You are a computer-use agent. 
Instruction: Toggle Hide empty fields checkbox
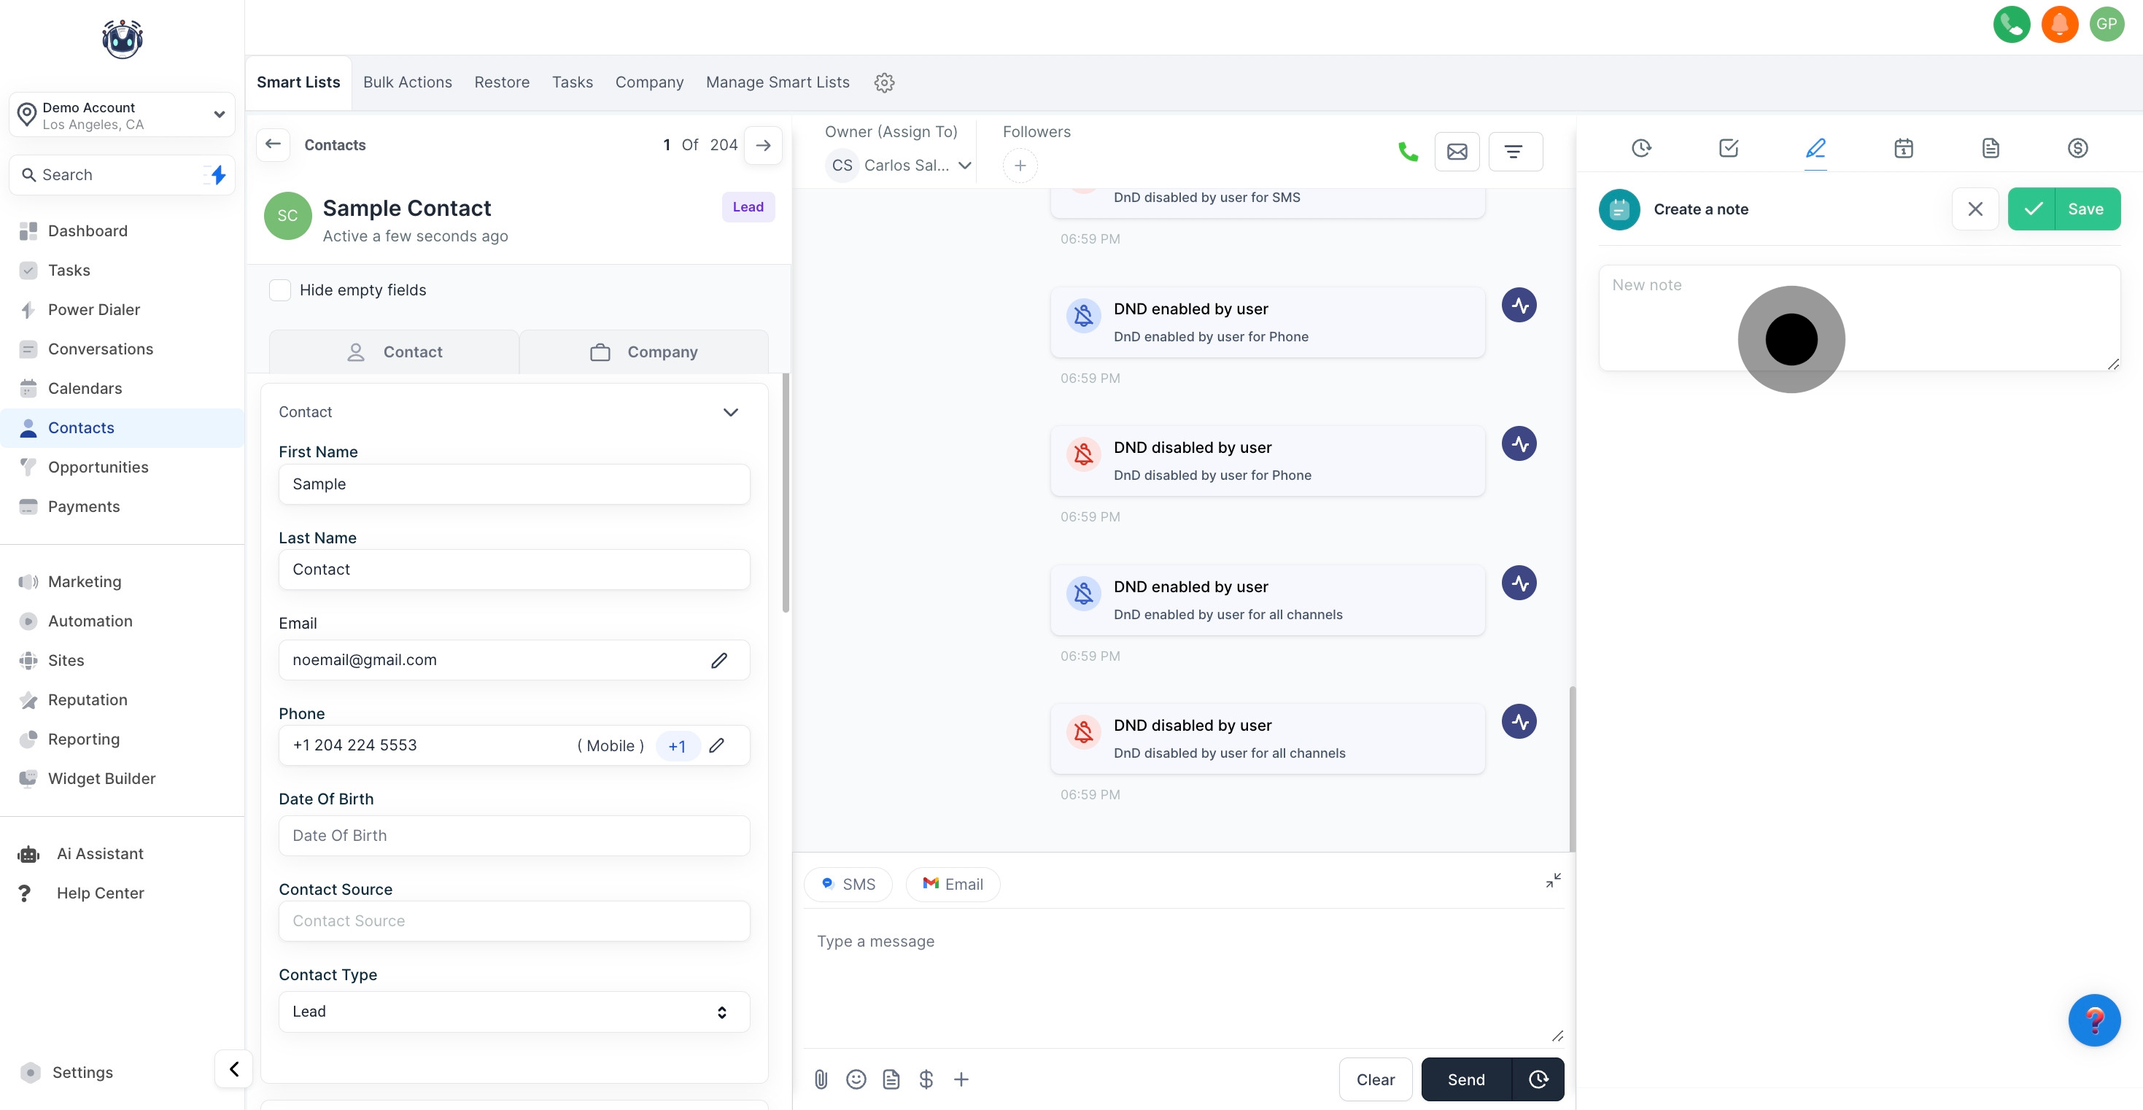280,290
